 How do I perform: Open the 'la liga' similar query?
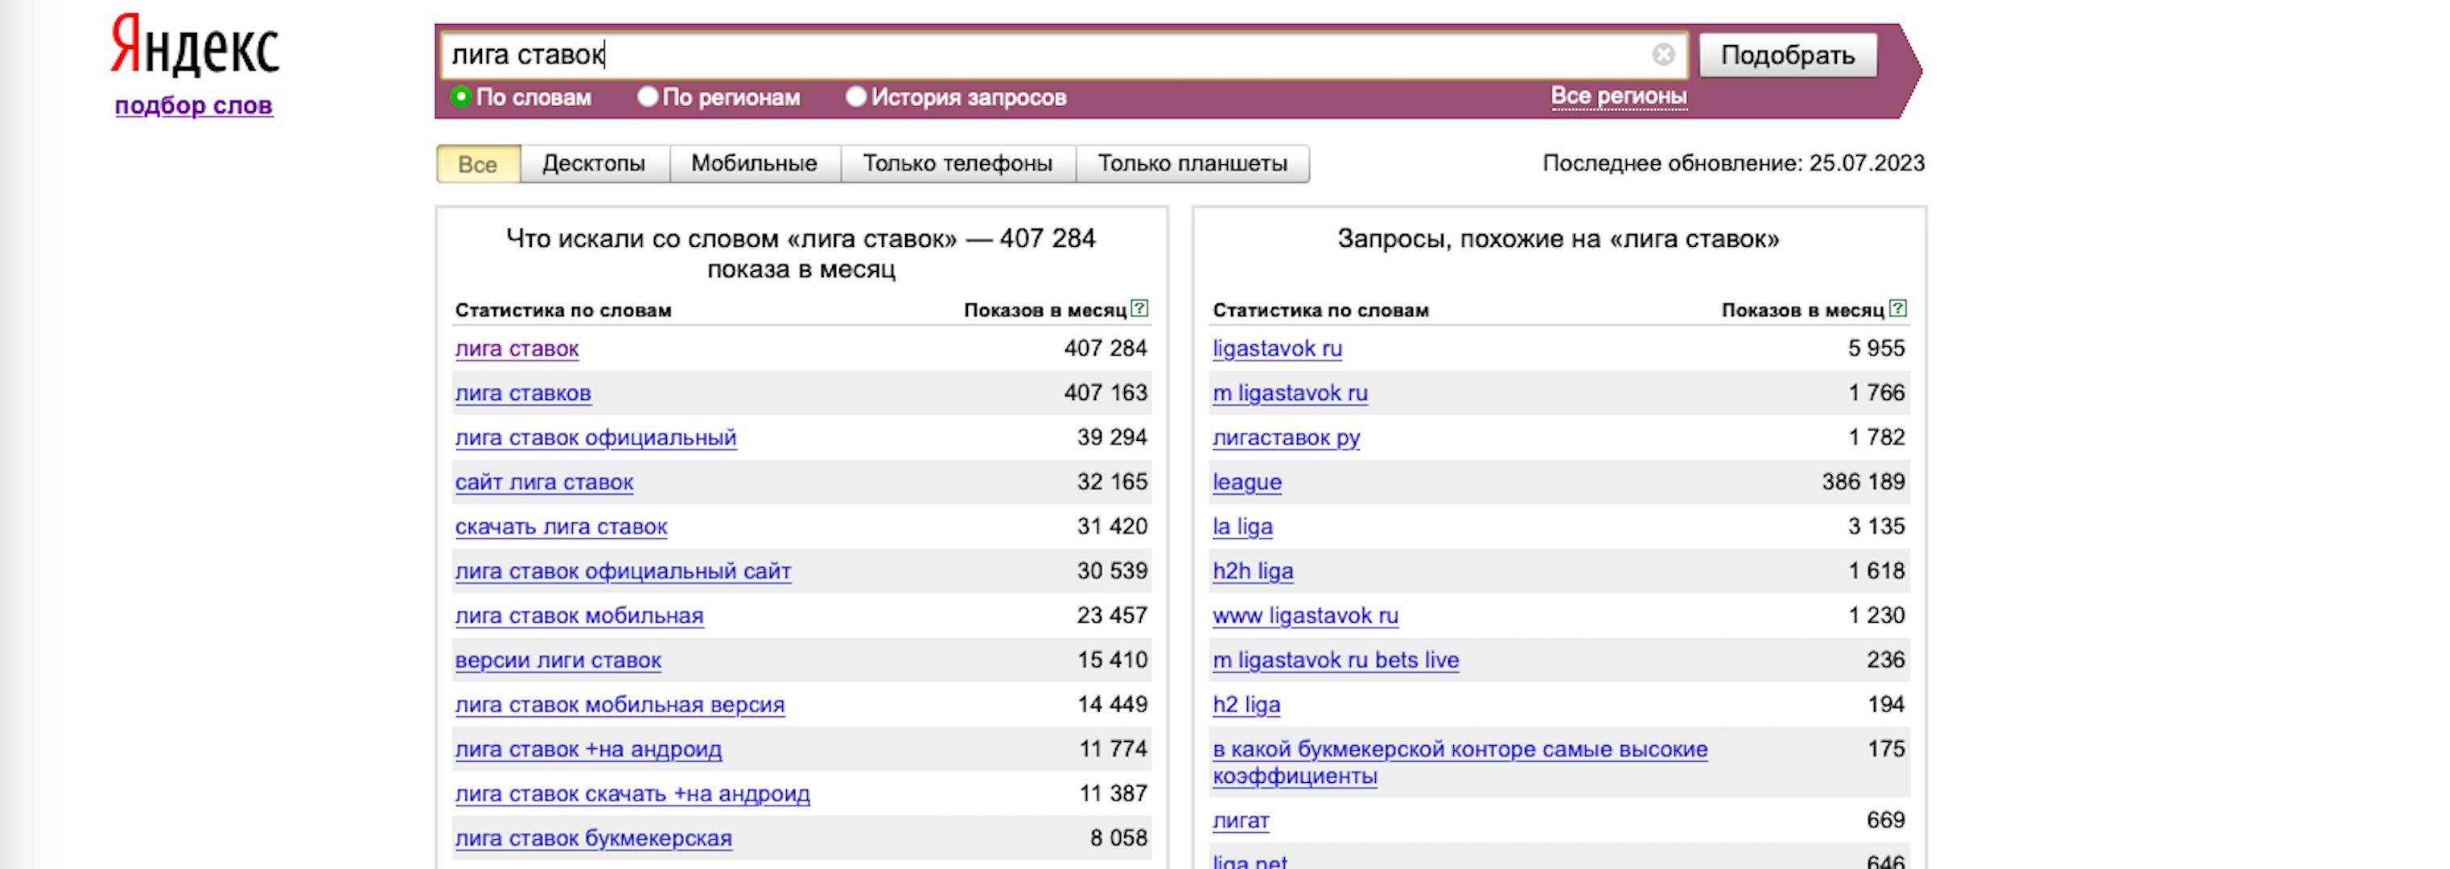coord(1242,527)
